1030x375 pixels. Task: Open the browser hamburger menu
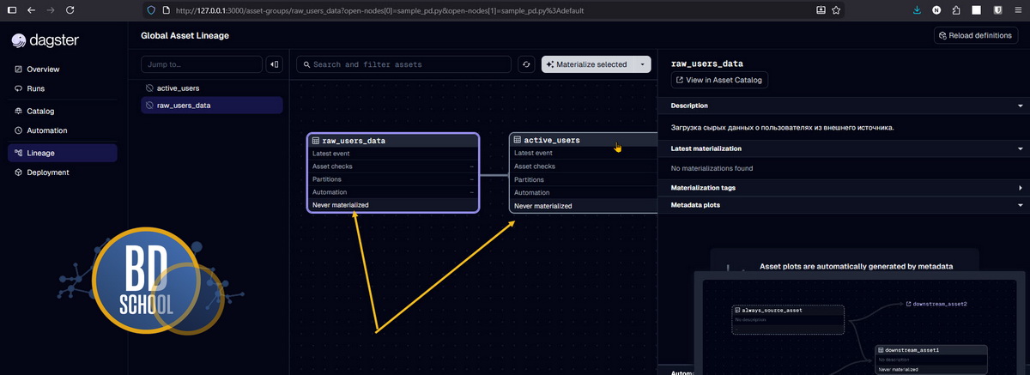point(1015,10)
